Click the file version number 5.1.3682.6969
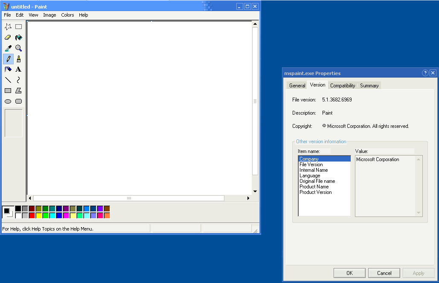Screen dimensions: 439x283 click(337, 100)
